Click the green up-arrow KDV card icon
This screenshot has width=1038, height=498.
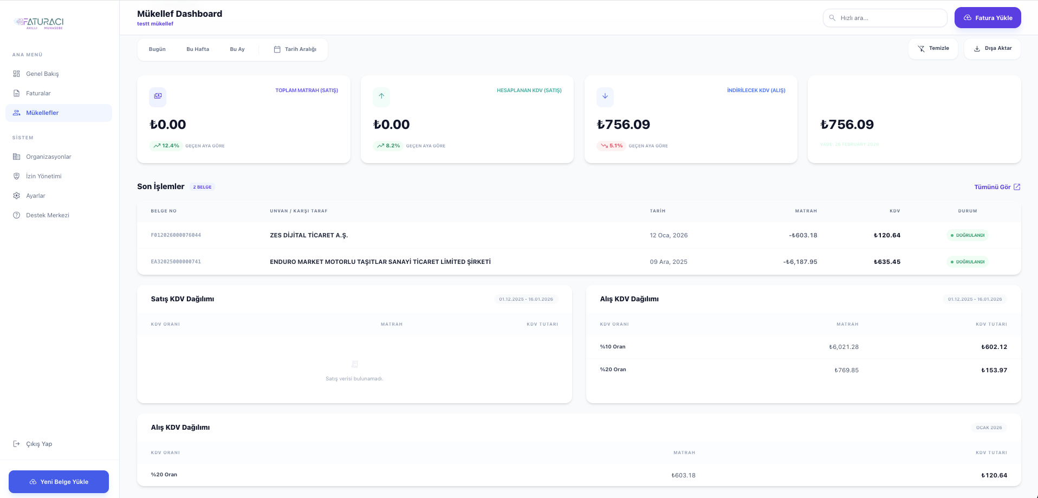point(381,96)
